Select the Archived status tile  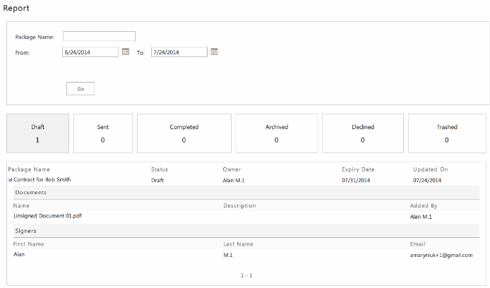click(276, 133)
